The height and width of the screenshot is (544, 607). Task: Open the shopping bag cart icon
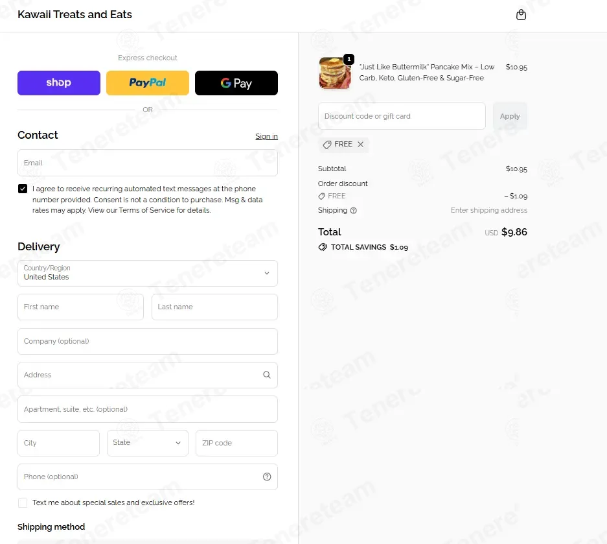pos(521,15)
